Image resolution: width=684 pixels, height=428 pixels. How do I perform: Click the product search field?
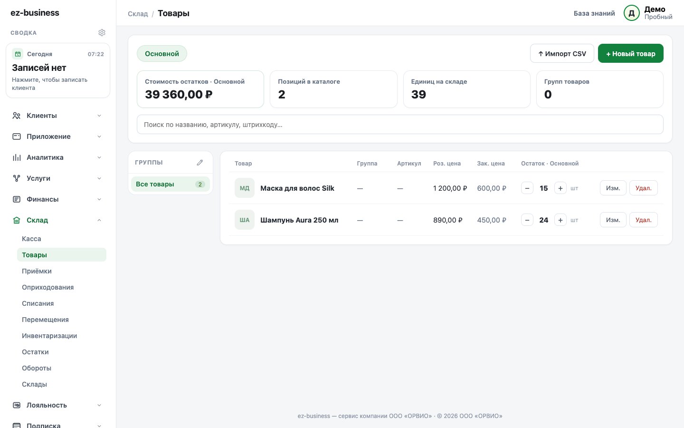(400, 125)
